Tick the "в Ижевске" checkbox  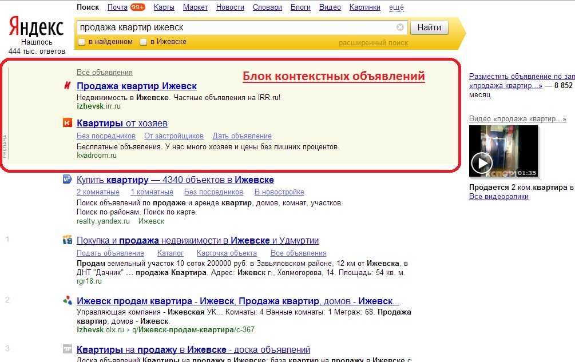tap(144, 42)
